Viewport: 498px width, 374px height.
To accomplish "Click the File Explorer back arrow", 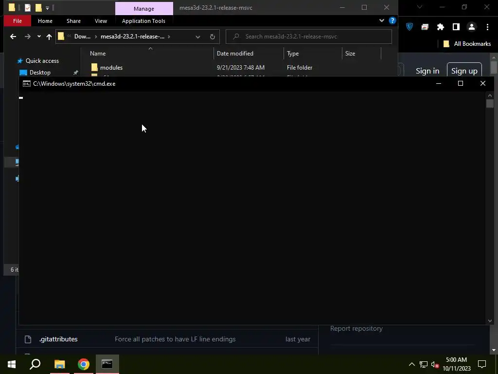I will coord(13,37).
